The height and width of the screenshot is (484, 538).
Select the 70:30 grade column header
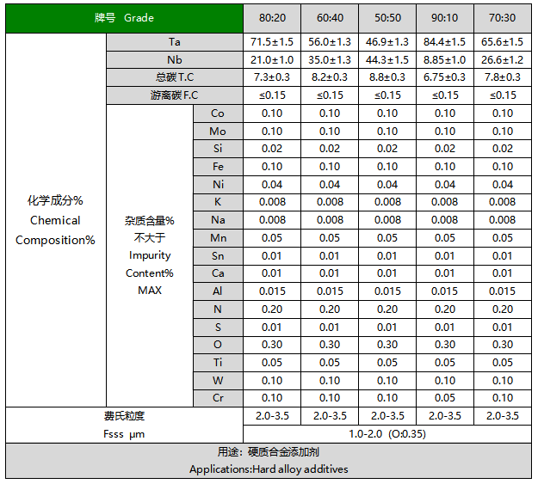pos(503,18)
